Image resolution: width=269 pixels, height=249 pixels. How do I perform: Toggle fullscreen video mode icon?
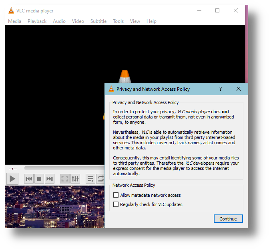pos(65,179)
